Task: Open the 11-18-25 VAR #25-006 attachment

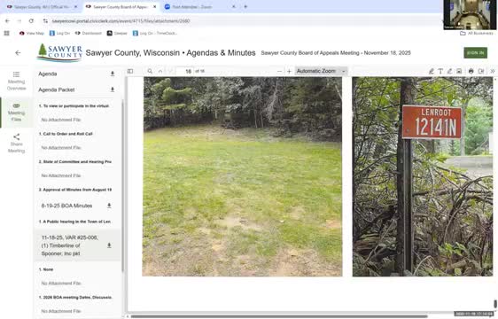Action: click(70, 245)
